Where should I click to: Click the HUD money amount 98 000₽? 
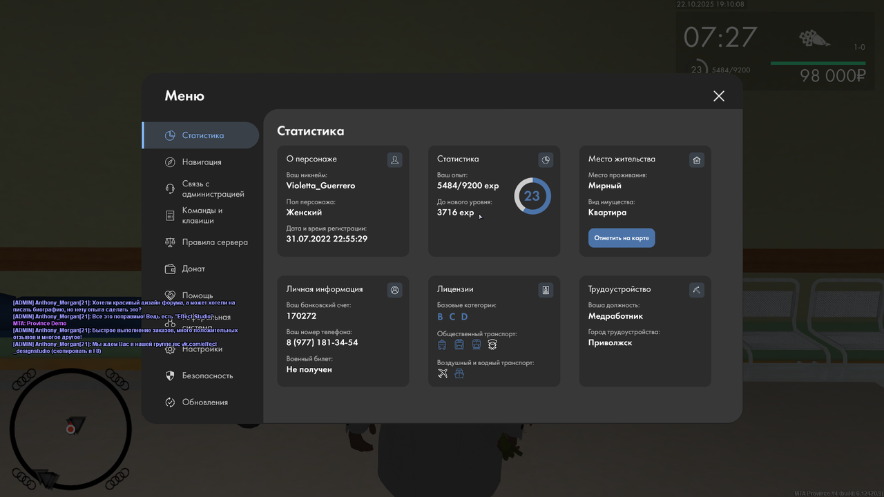(833, 76)
